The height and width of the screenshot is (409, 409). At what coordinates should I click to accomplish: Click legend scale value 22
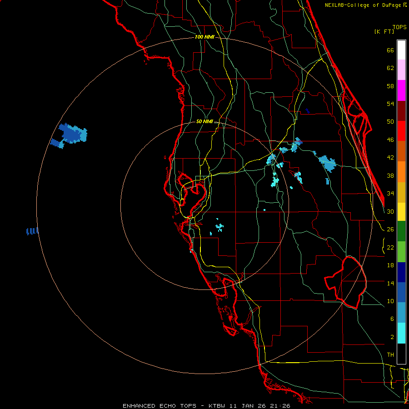click(390, 247)
